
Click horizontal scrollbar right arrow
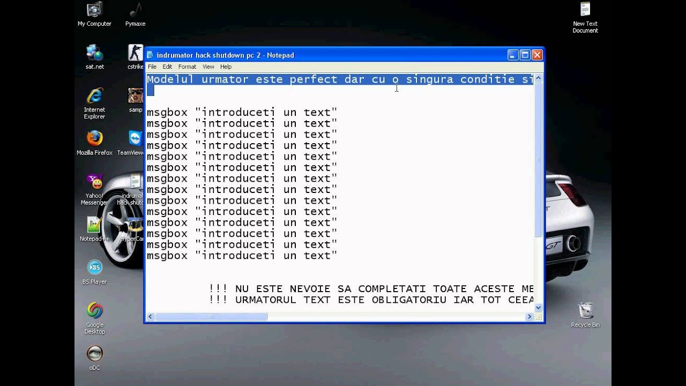[530, 317]
